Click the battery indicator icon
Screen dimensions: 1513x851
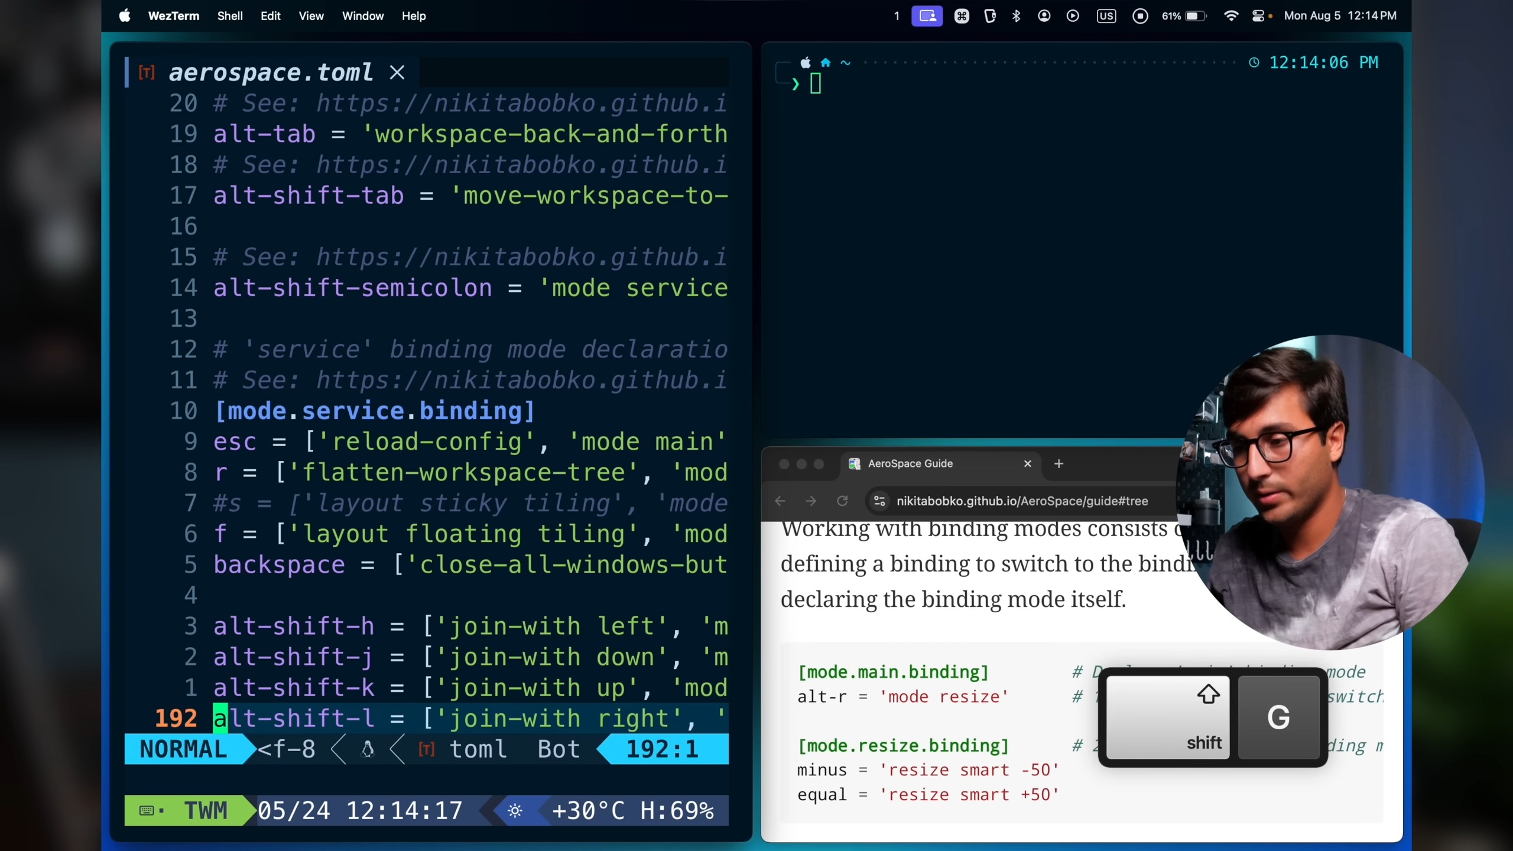(x=1195, y=16)
